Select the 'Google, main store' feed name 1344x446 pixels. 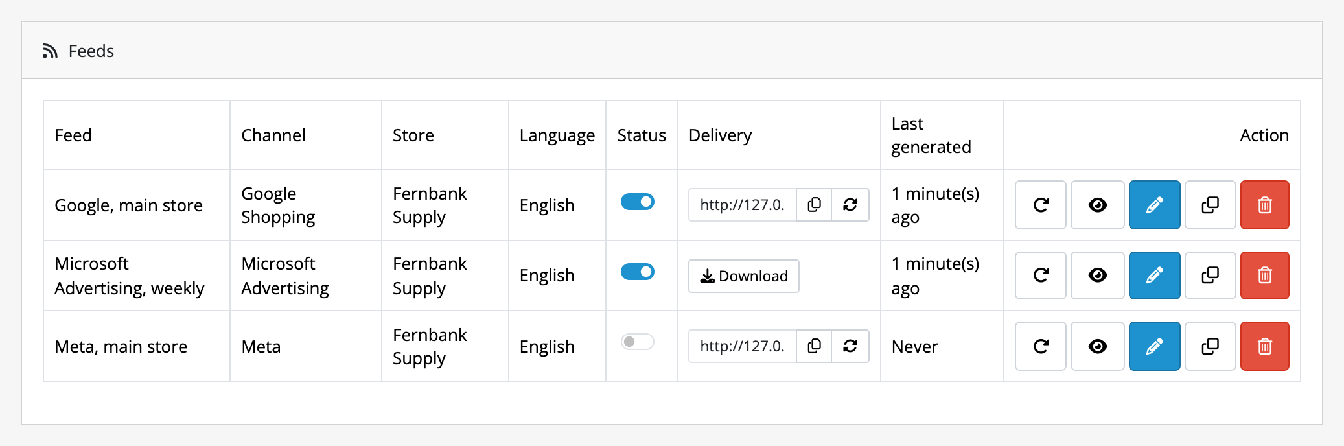(x=128, y=205)
